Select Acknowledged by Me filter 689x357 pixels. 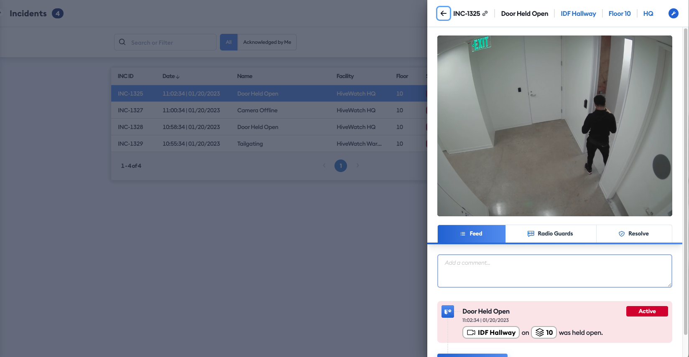[267, 42]
